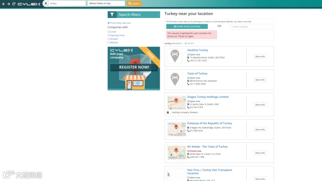Click the phone icon for Embassy of Turkey
The image size is (322, 181).
(188, 131)
